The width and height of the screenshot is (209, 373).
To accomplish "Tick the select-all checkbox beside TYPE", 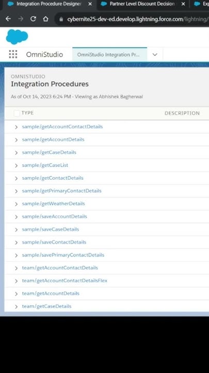I will coord(17,113).
